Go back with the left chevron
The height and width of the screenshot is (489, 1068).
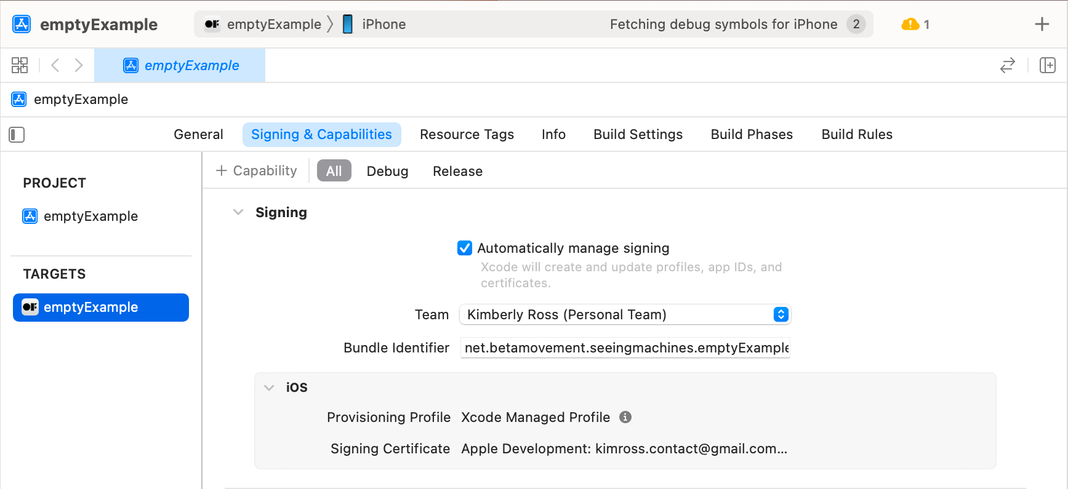tap(55, 65)
